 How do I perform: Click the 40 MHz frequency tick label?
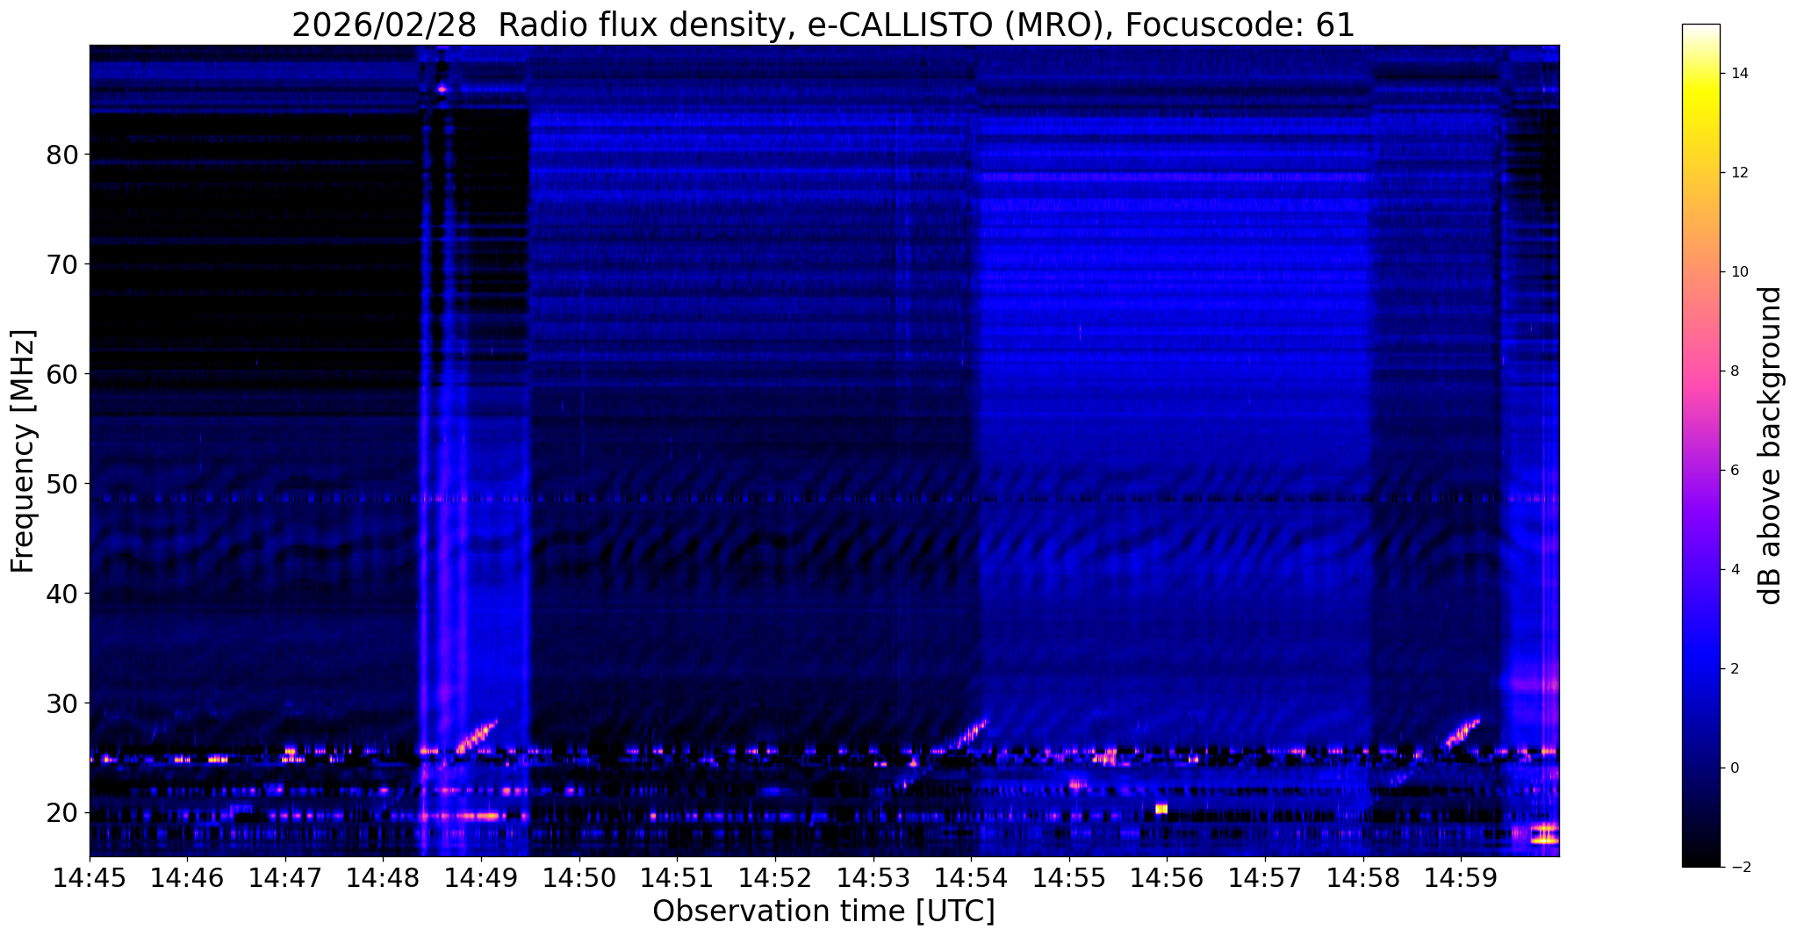62,594
